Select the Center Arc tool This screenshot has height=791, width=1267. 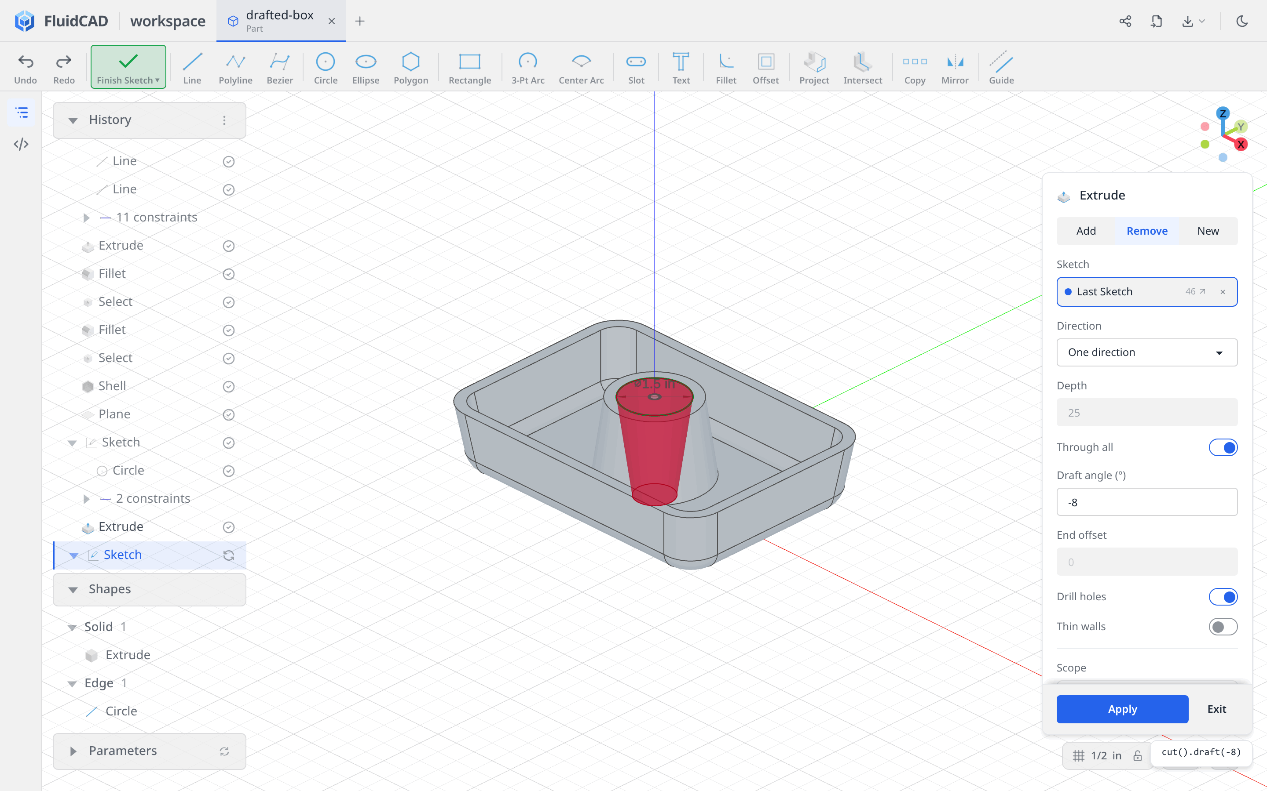click(x=581, y=68)
